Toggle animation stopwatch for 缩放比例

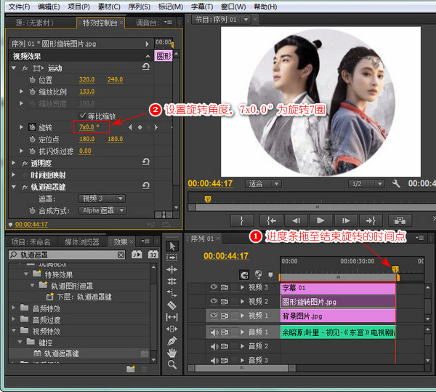point(32,92)
